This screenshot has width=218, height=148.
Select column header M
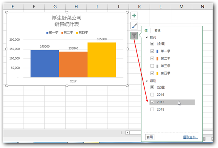(x=181, y=7)
